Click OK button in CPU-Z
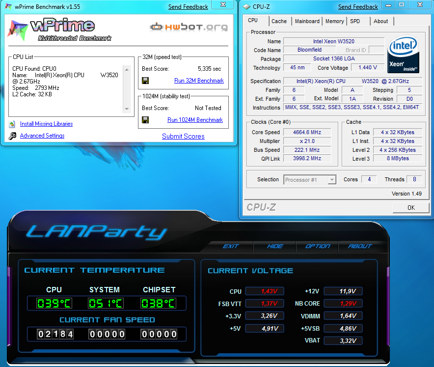Screen dimensions: 434x367 click(411, 208)
